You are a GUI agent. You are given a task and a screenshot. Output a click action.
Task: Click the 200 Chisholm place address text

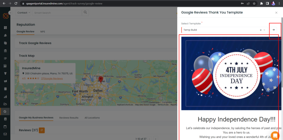(49, 73)
